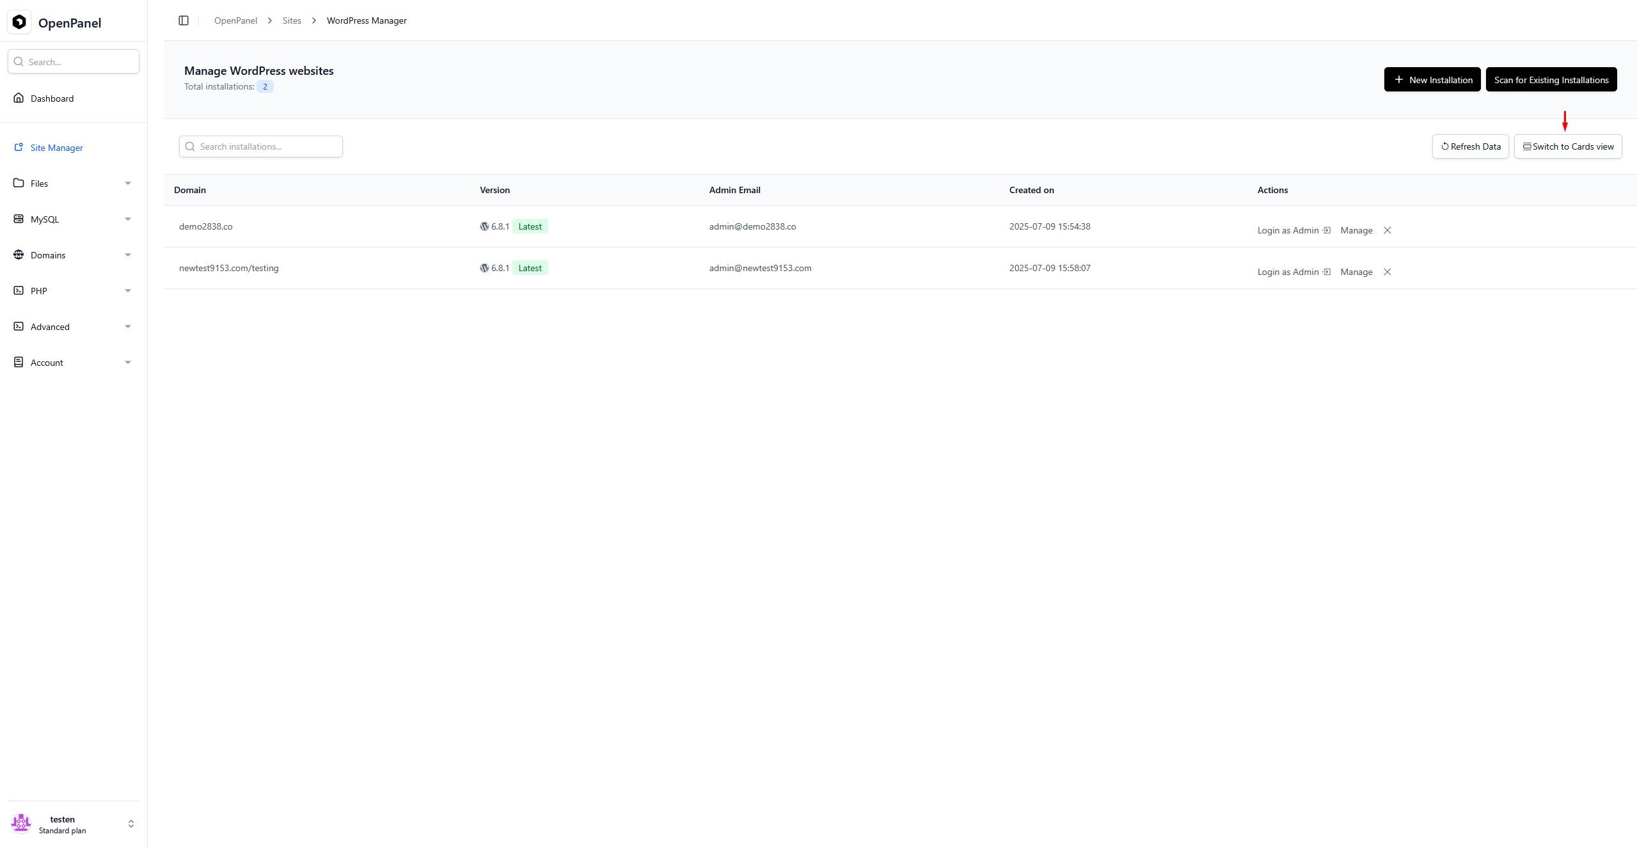This screenshot has height=848, width=1637.
Task: Click demo2838.co domain cell
Action: click(206, 226)
